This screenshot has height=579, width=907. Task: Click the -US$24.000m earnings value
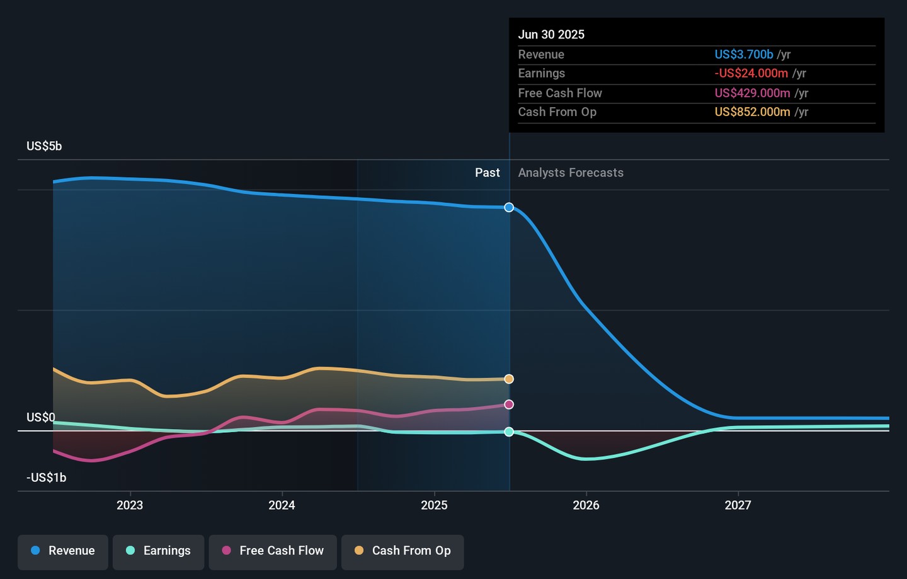click(x=751, y=74)
